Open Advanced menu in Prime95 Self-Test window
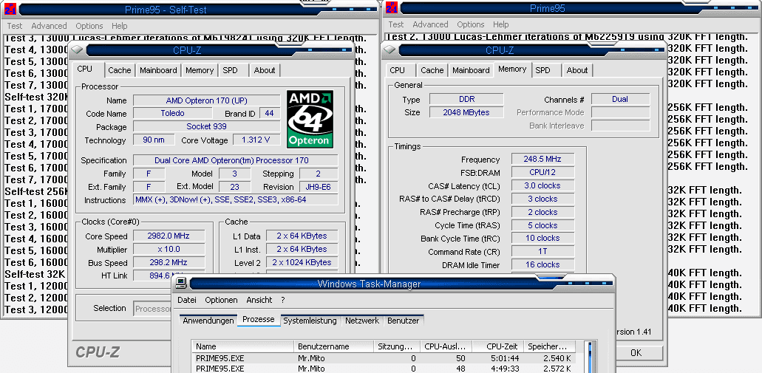Screen dimensions: 762x373 pos(49,26)
